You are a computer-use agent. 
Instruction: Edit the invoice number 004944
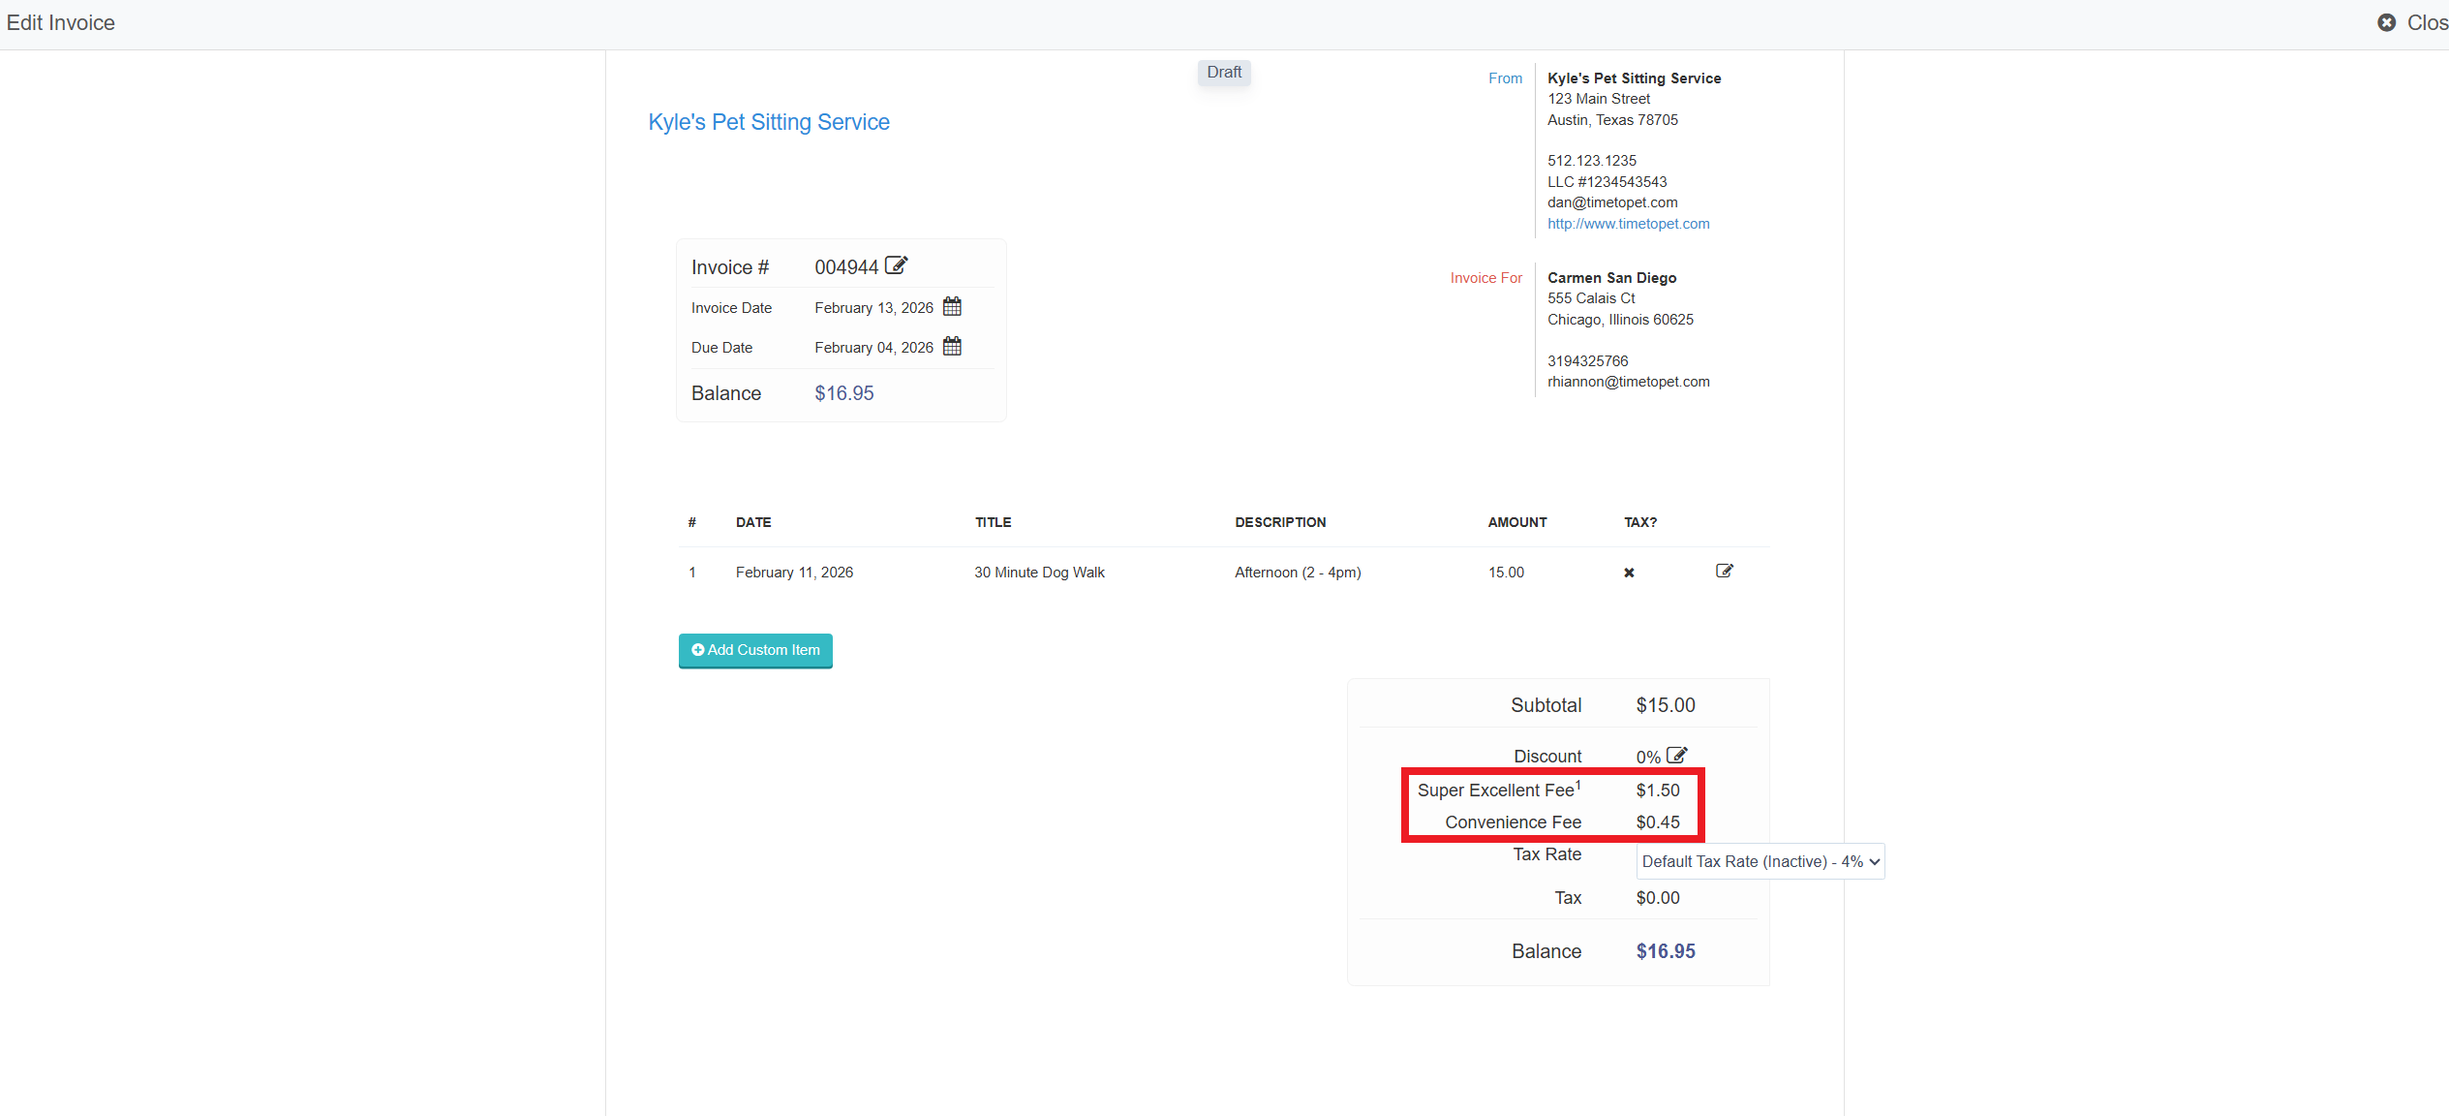[897, 264]
